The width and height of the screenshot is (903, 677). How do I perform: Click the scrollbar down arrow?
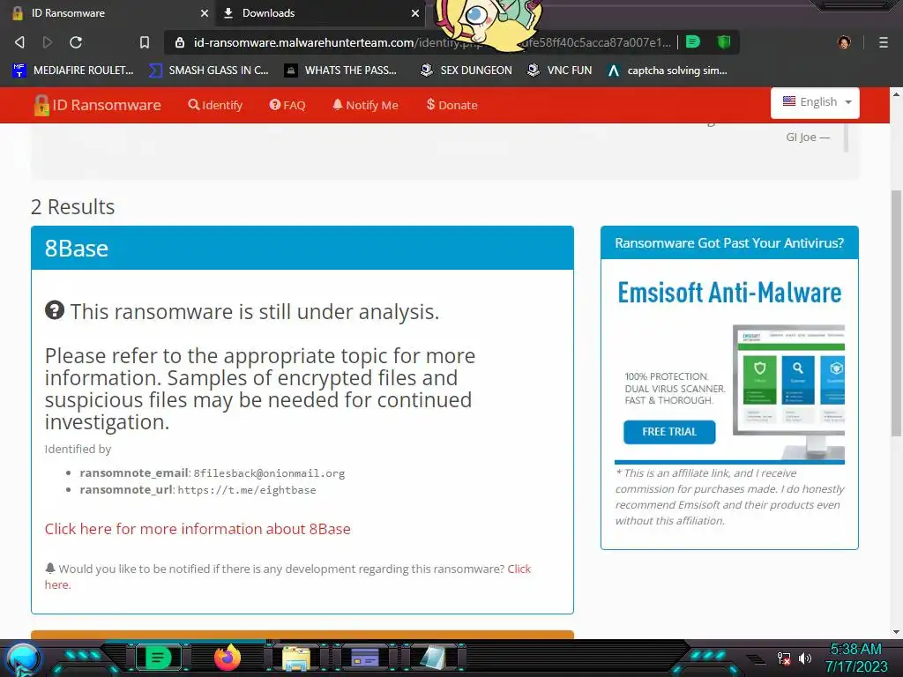896,631
